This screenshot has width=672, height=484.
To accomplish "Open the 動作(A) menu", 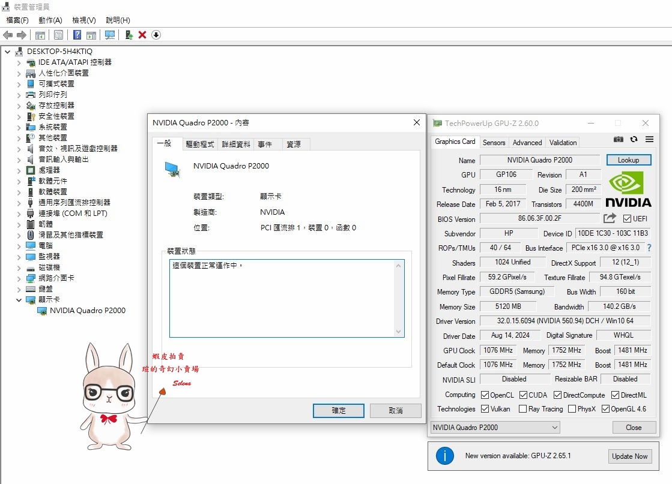I will [x=50, y=20].
